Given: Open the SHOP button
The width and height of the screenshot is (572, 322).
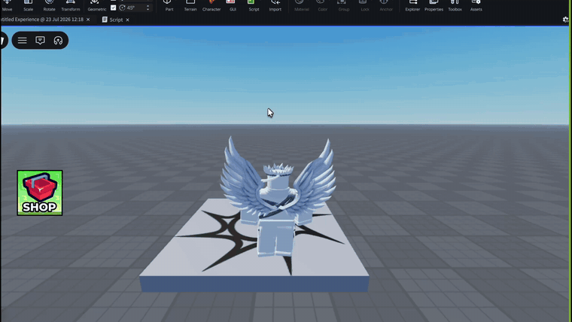Looking at the screenshot, I should [40, 193].
